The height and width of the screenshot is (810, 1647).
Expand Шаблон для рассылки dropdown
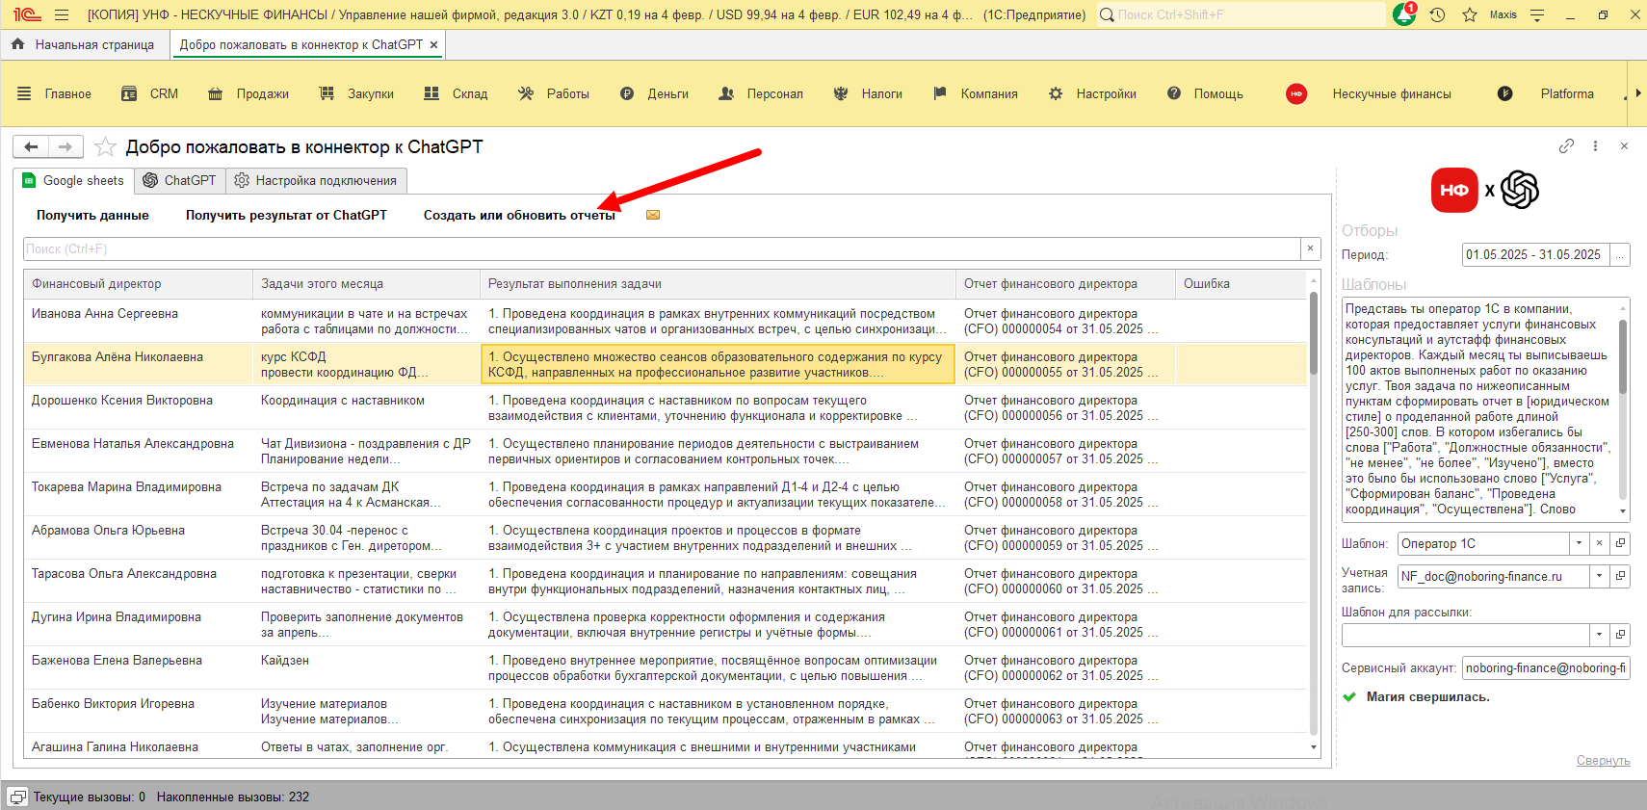pyautogui.click(x=1599, y=635)
